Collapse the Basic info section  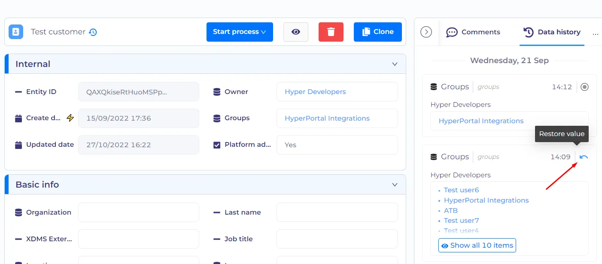(395, 185)
